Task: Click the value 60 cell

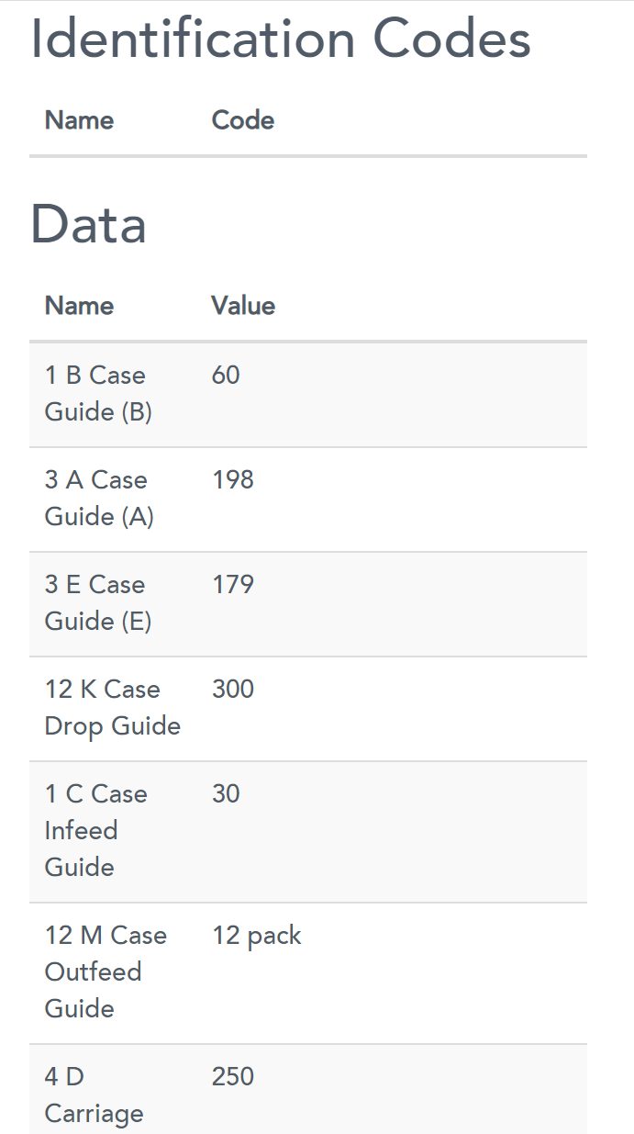Action: (x=226, y=376)
